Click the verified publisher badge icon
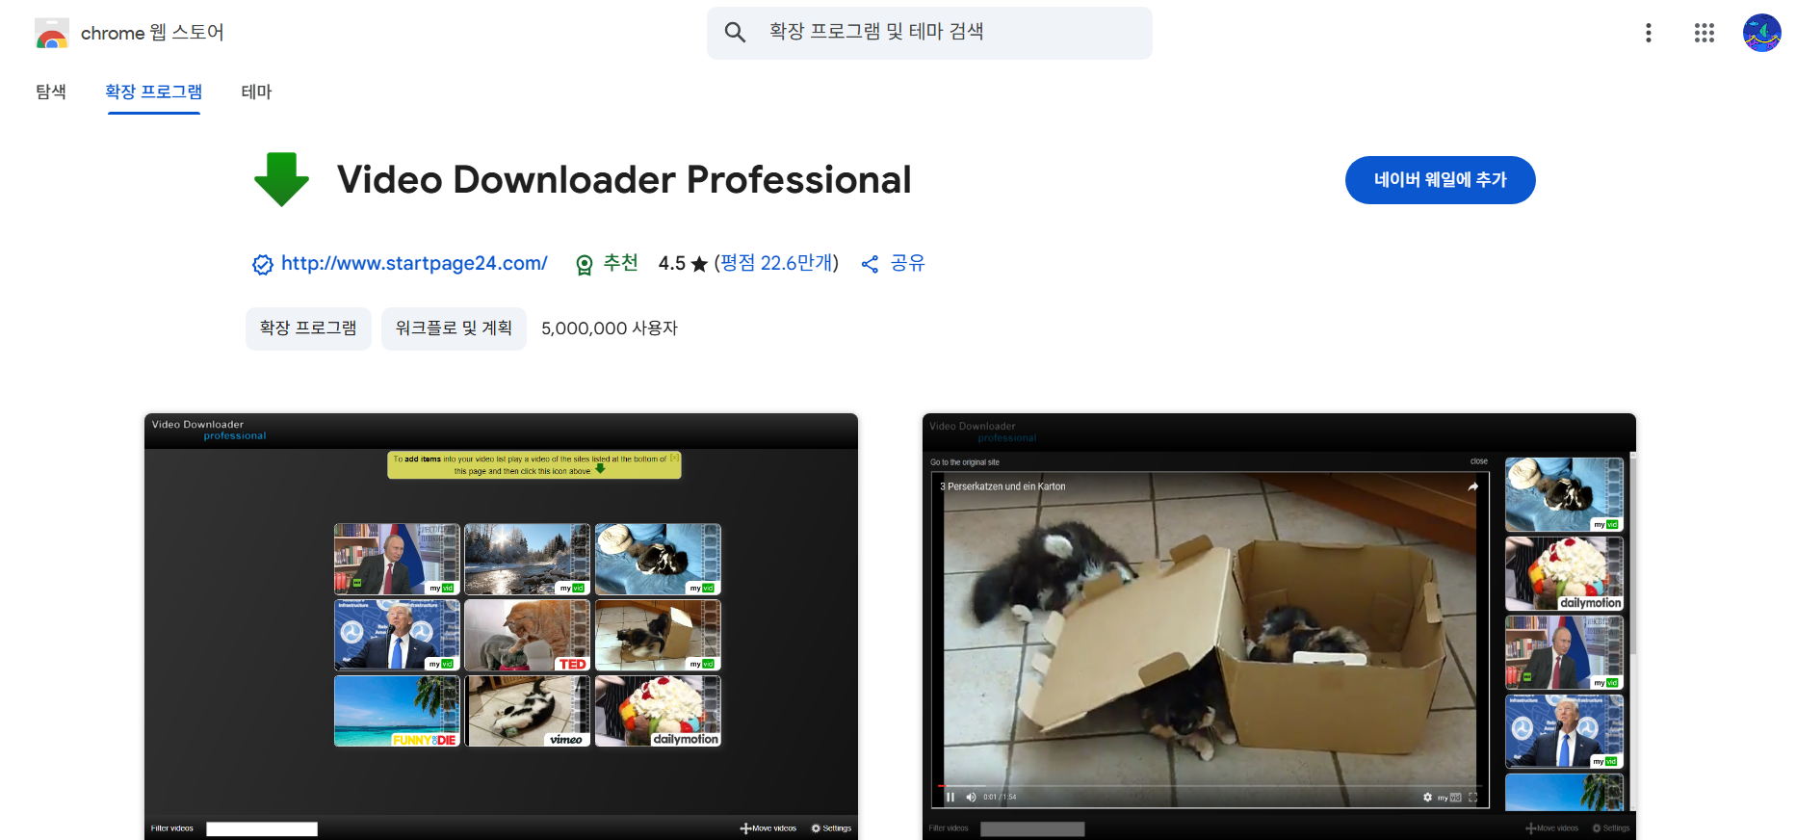This screenshot has height=840, width=1796. tap(263, 264)
